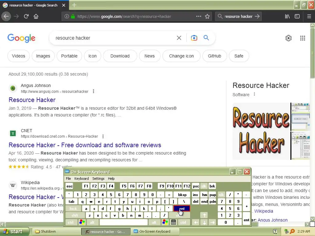Switch to On-Screen Keyboard taskbar button
The image size is (315, 236).
(155, 231)
